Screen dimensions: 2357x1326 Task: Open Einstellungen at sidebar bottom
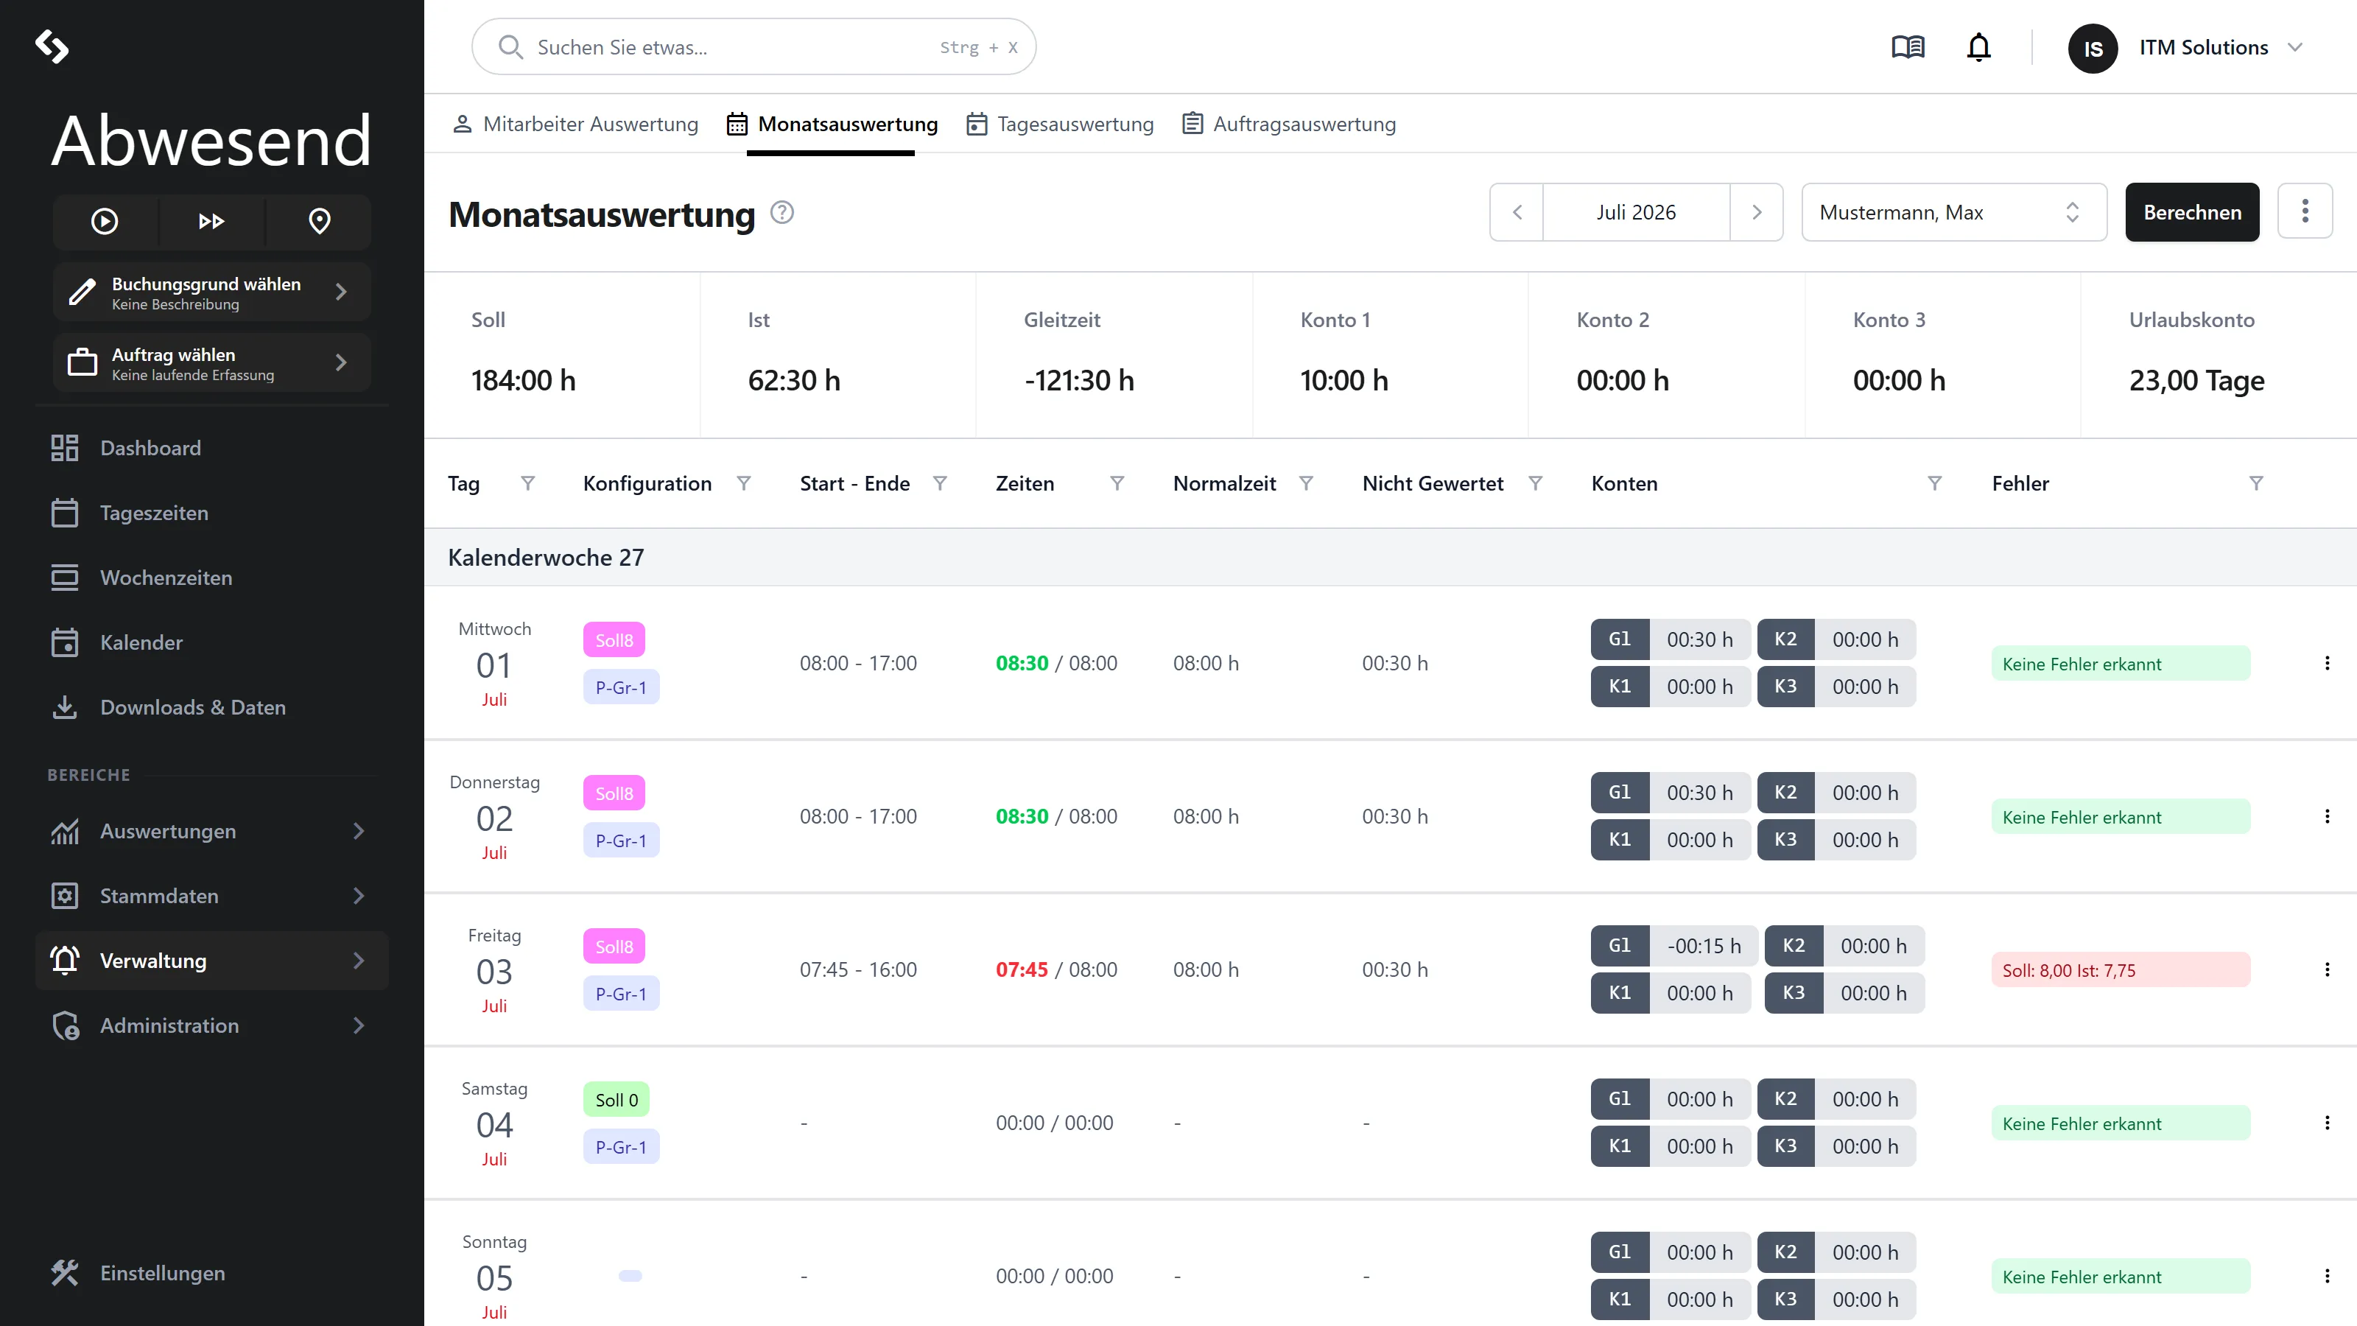pos(211,1273)
